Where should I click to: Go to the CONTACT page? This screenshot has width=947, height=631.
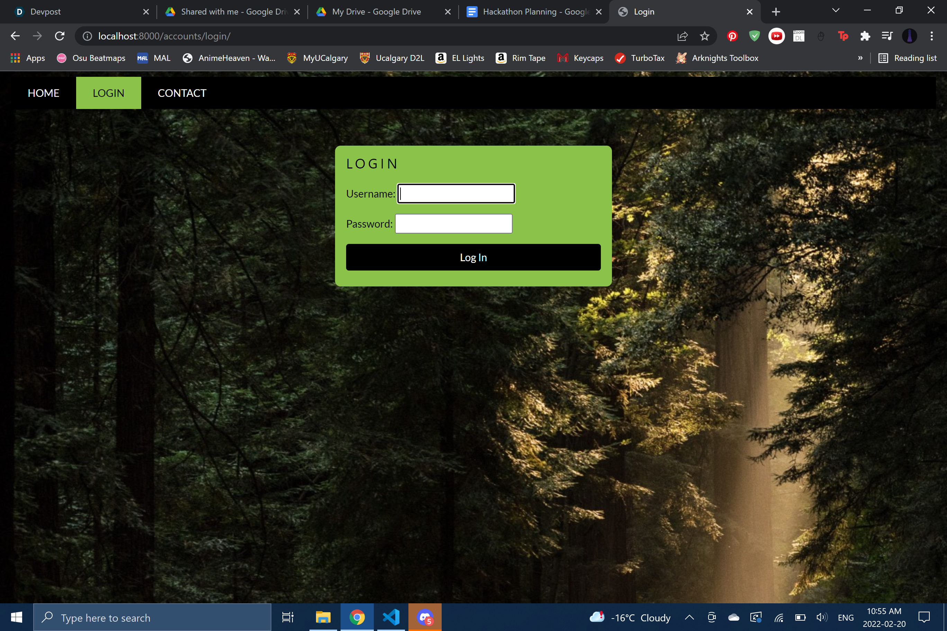coord(182,93)
